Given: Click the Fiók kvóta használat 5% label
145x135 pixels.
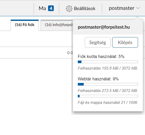Looking at the screenshot, I should [101, 56].
